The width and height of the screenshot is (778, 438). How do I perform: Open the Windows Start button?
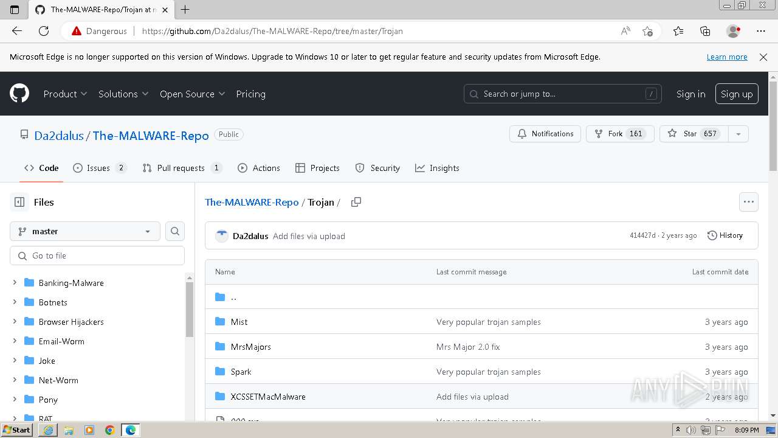click(16, 429)
